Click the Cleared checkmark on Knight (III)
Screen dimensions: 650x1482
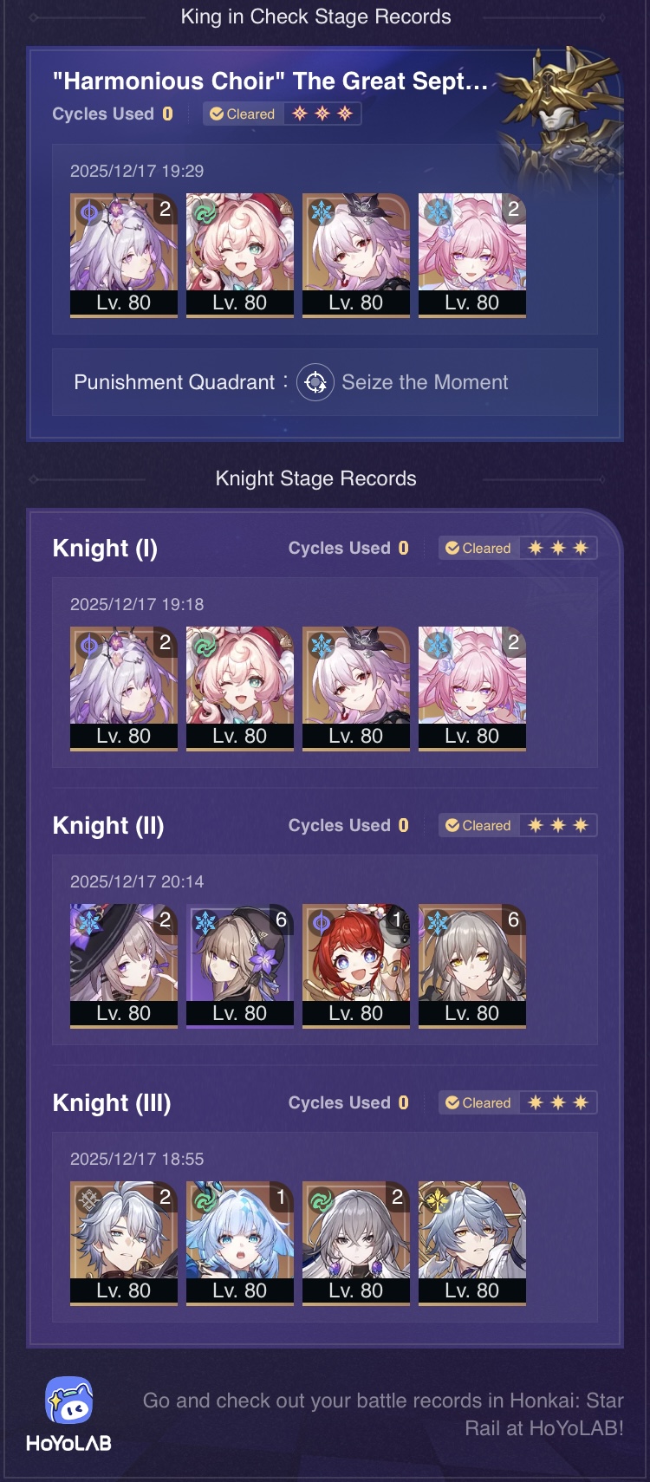(452, 1102)
